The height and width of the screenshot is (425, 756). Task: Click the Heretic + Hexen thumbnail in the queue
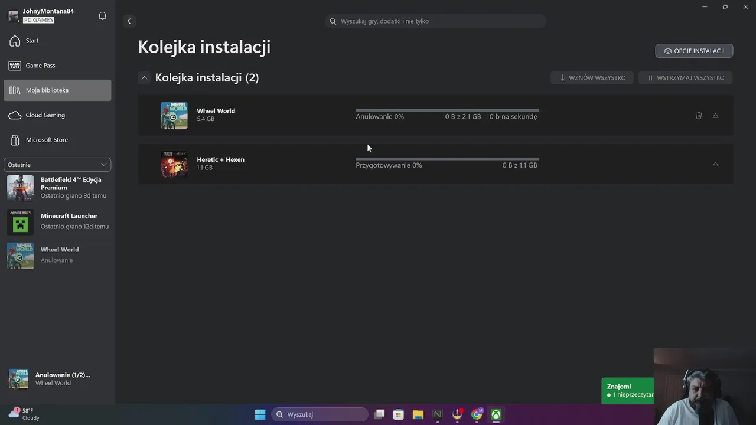point(174,164)
